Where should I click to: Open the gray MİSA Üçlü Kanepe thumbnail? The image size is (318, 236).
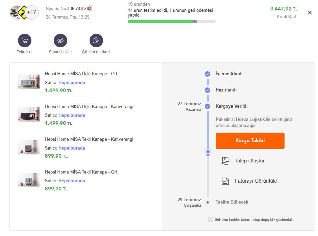29,82
